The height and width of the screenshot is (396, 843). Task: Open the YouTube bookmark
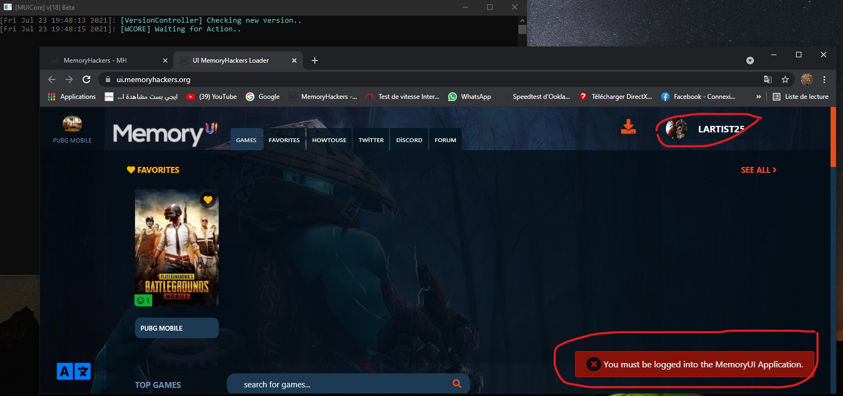pyautogui.click(x=212, y=97)
